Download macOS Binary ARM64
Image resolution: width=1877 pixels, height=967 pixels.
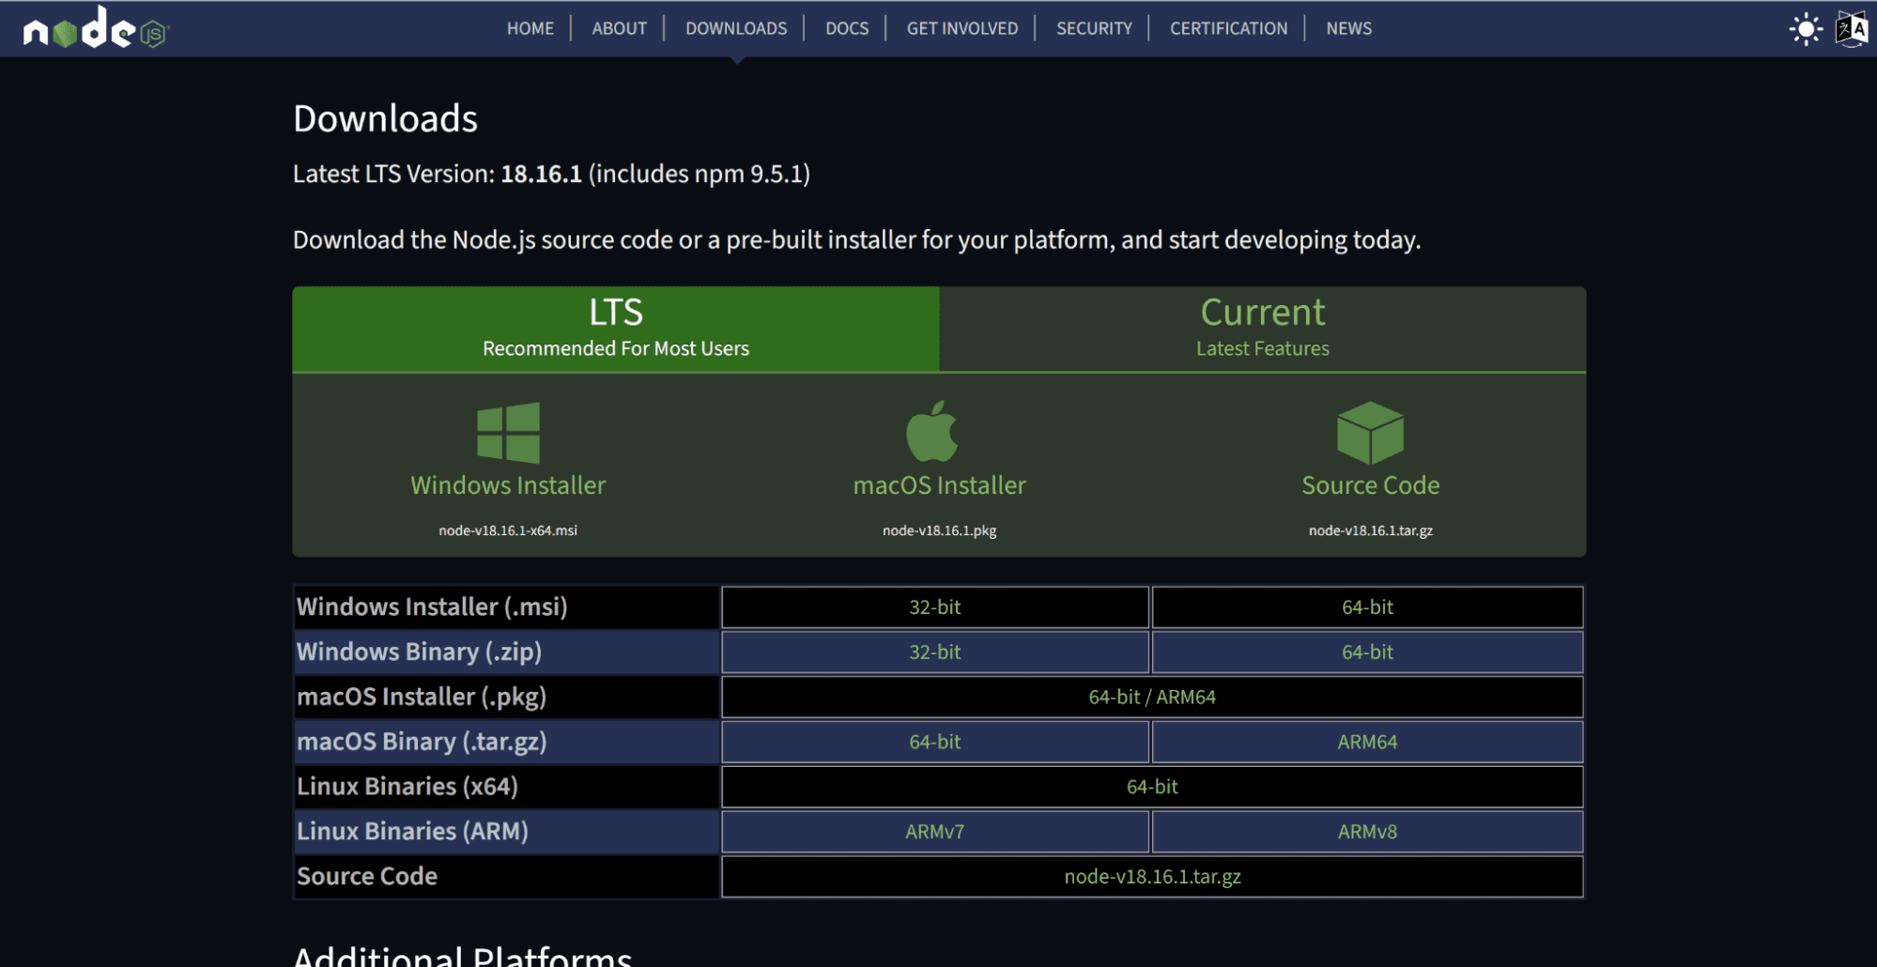1367,742
